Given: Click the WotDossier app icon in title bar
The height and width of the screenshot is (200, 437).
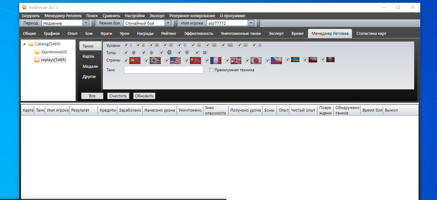Looking at the screenshot, I should pyautogui.click(x=24, y=7).
